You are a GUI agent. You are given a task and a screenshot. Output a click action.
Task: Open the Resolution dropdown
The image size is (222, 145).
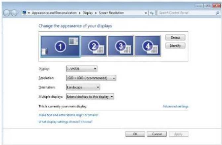(x=91, y=78)
